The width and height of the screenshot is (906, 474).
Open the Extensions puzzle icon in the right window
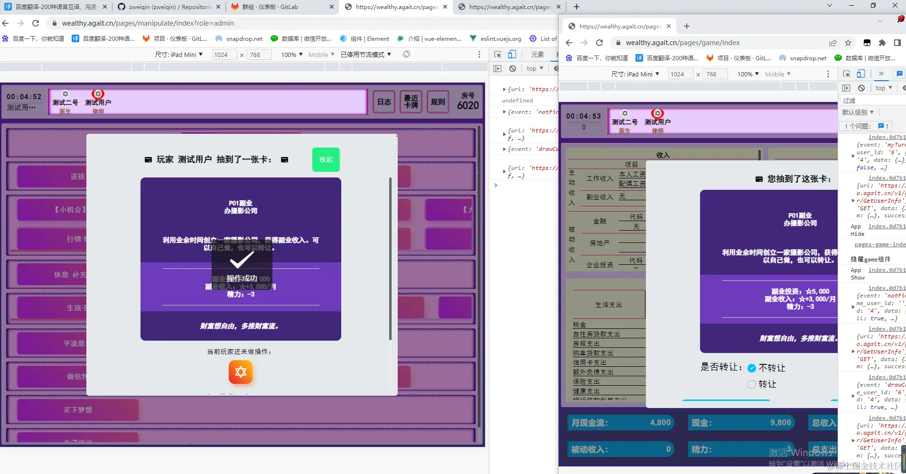point(882,43)
